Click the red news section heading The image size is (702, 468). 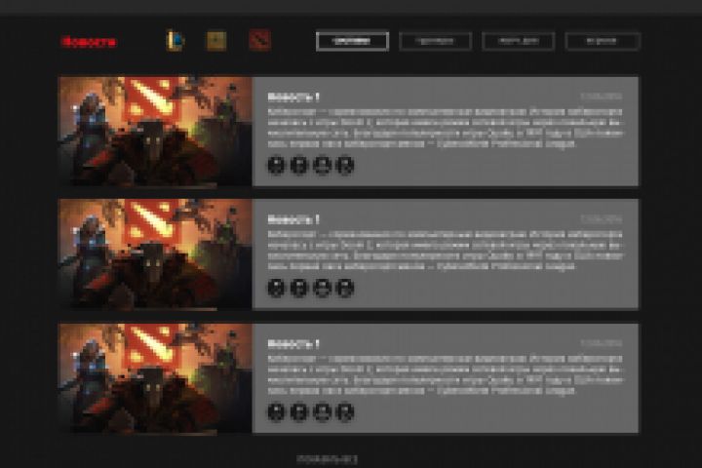tap(89, 42)
